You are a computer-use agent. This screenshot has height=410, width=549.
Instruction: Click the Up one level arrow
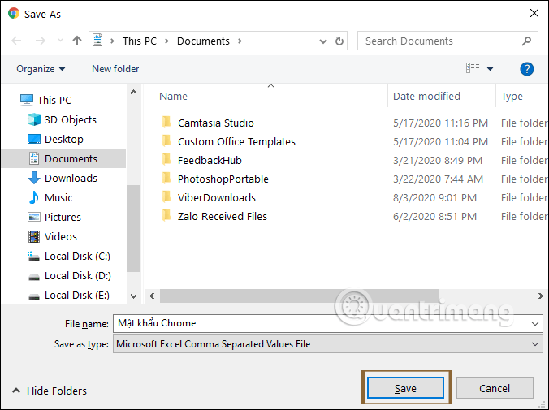pyautogui.click(x=77, y=41)
